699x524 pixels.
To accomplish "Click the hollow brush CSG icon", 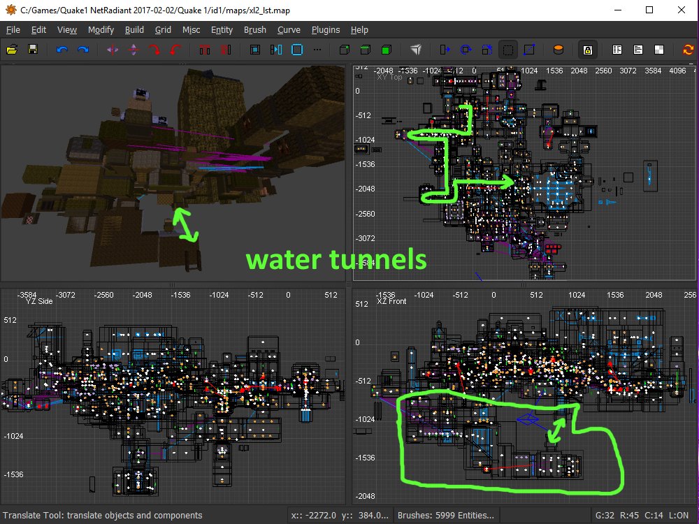I will coord(255,50).
